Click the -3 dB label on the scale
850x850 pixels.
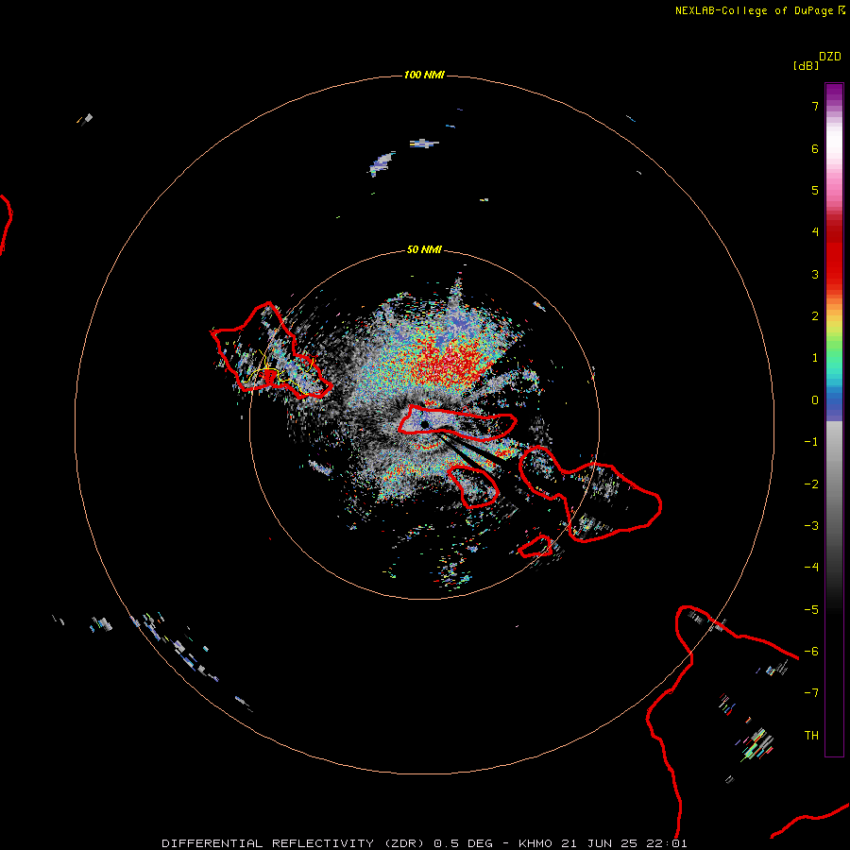point(811,526)
